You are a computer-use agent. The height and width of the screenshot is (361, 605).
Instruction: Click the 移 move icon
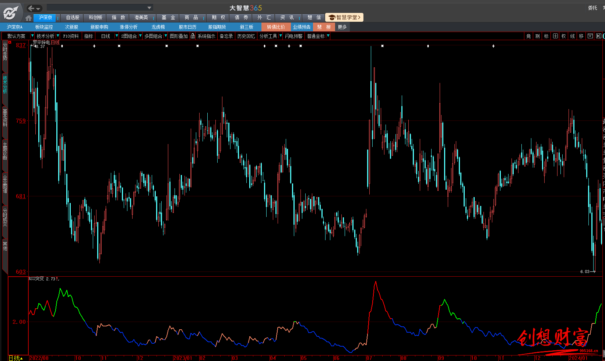581,36
